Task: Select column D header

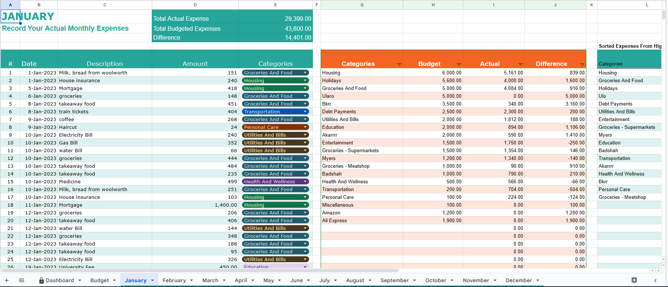Action: coord(195,5)
